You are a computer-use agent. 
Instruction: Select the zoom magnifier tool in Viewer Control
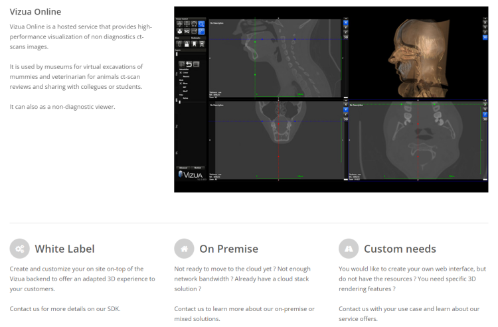point(201,24)
